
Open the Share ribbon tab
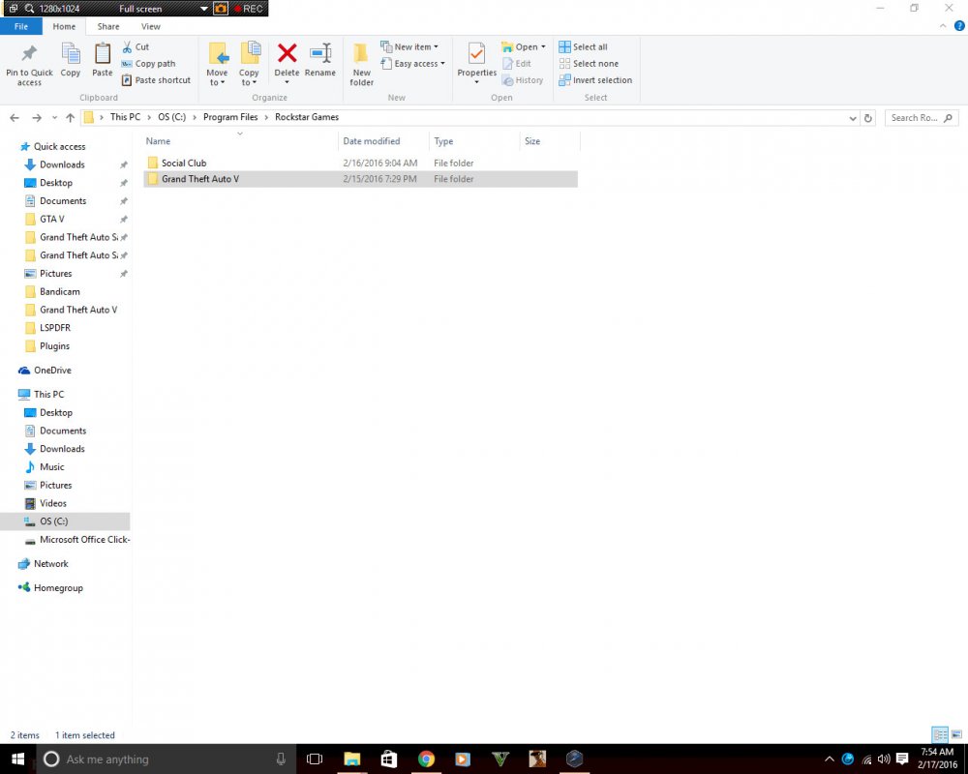tap(108, 26)
